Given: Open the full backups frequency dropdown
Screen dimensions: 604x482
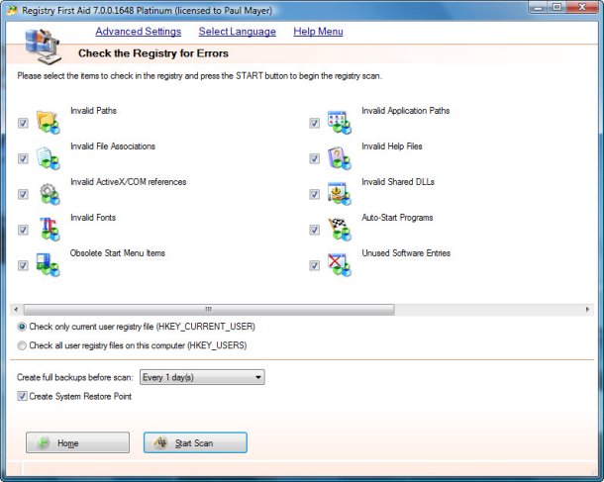Looking at the screenshot, I should coord(258,377).
